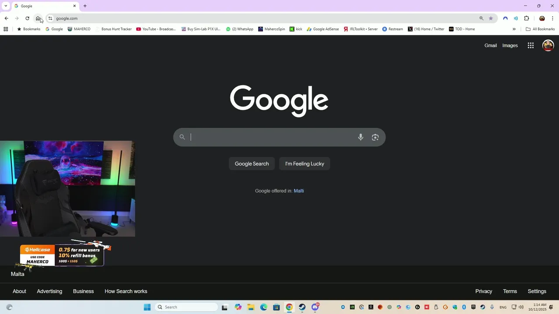Go back using the browser back arrow

(6, 18)
